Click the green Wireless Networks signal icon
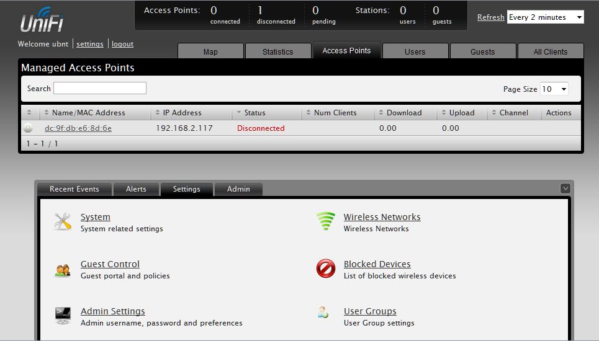The width and height of the screenshot is (599, 341). tap(326, 221)
